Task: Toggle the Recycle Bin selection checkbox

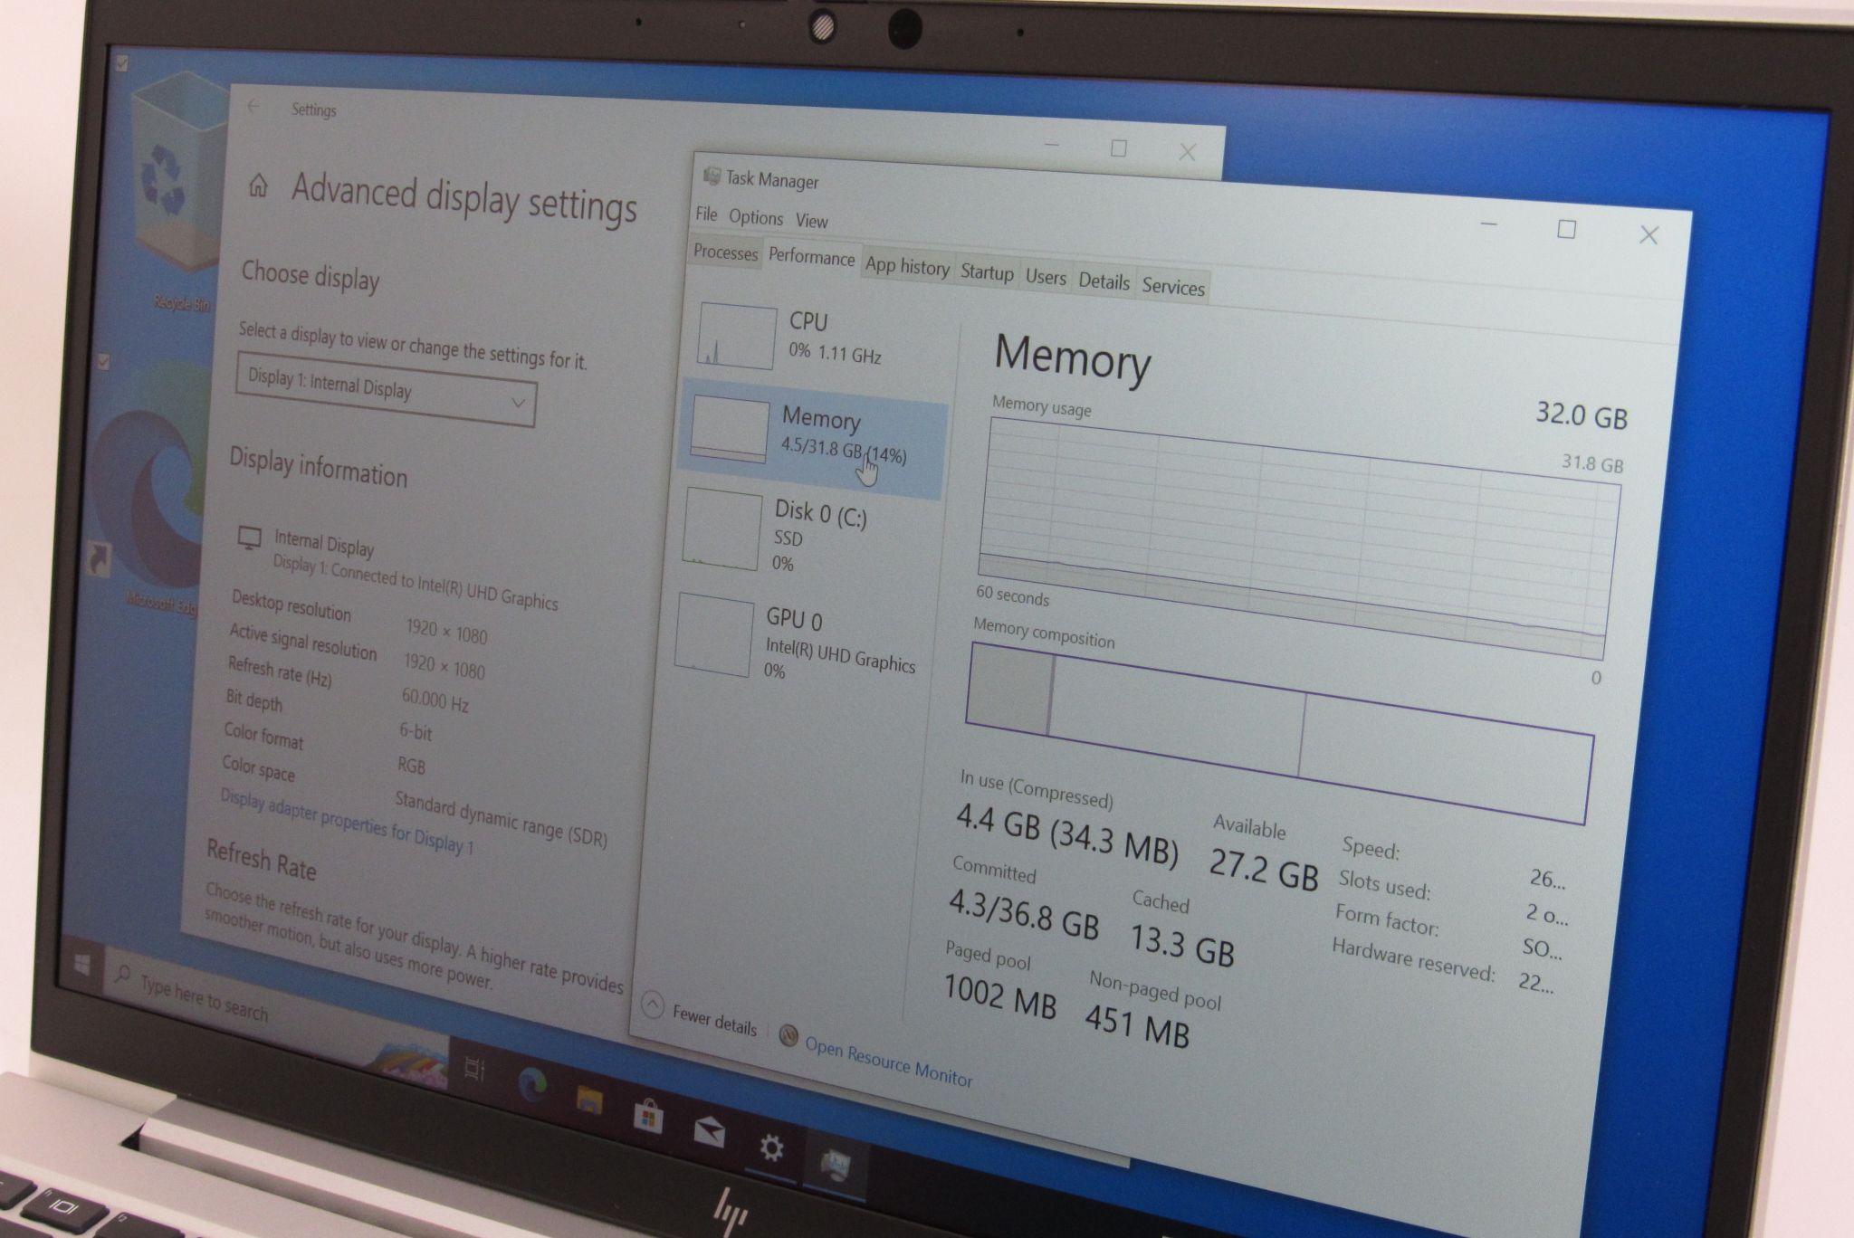Action: (121, 63)
